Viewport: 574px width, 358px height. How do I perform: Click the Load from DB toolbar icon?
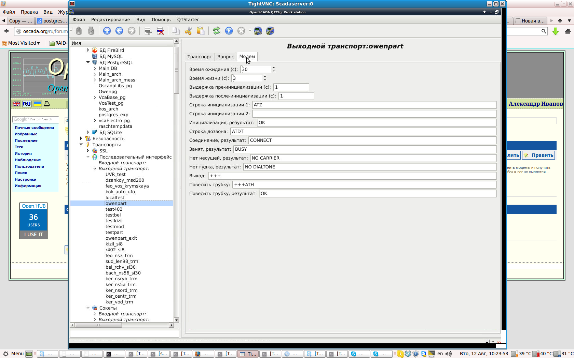pyautogui.click(x=79, y=31)
